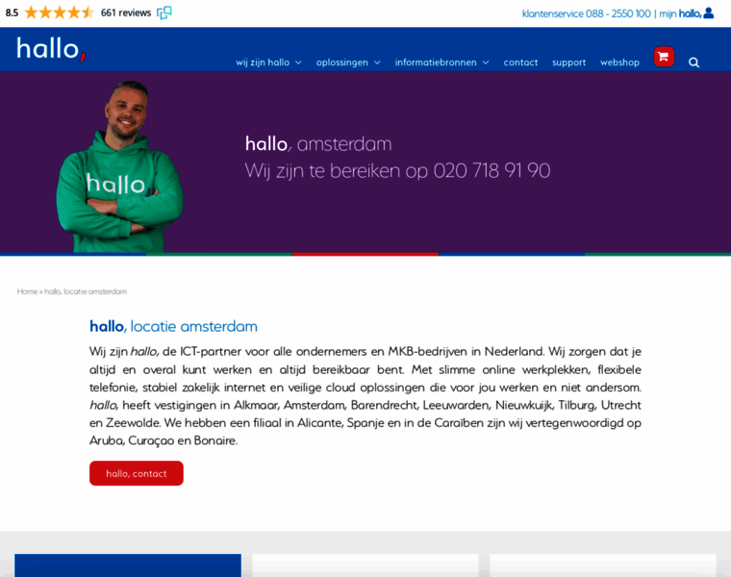
Task: Click the phone number 020 718 91 90 text
Action: (x=492, y=170)
